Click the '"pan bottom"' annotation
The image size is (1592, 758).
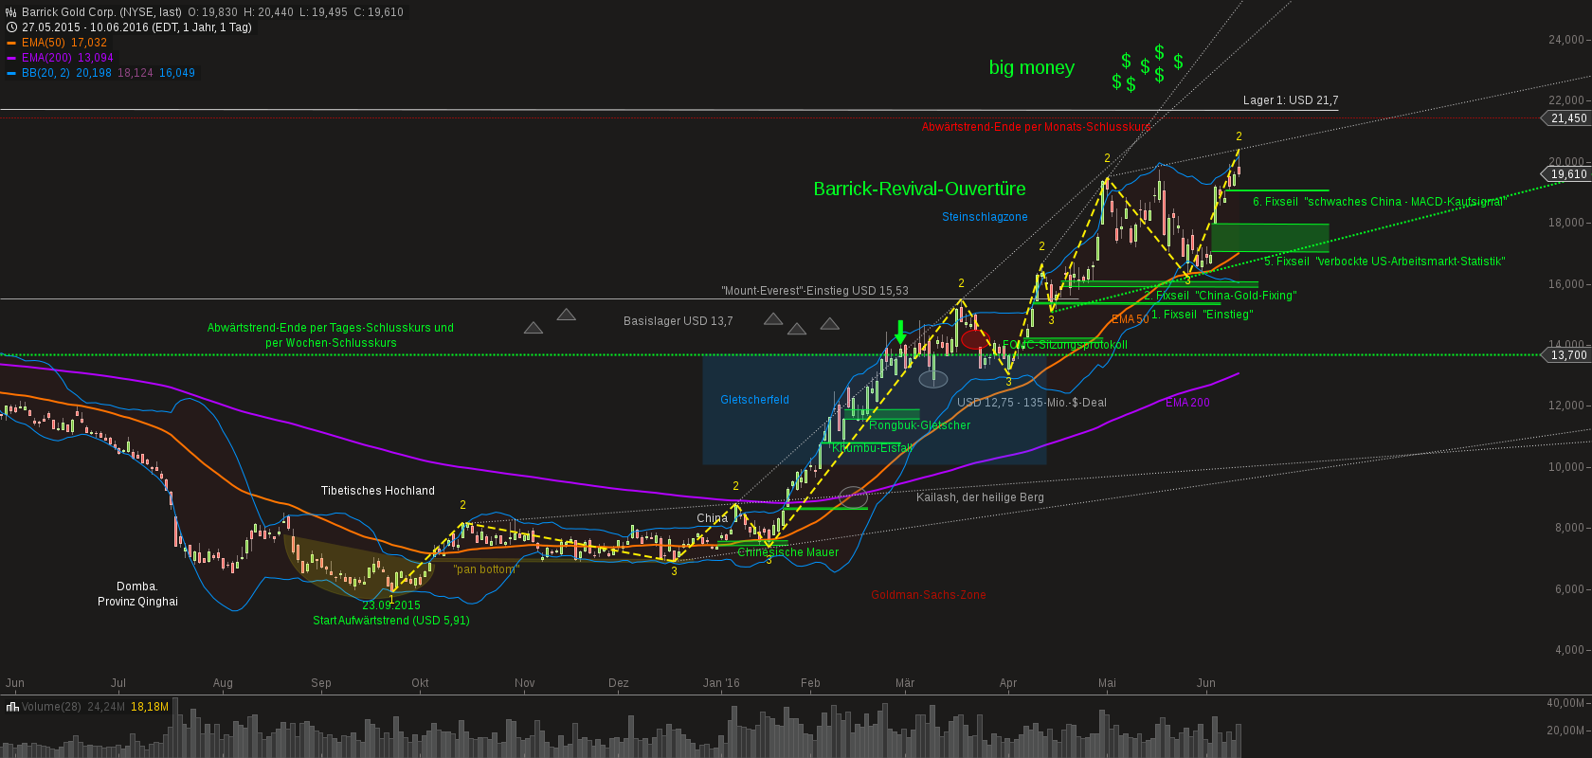486,569
